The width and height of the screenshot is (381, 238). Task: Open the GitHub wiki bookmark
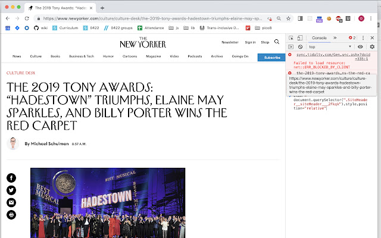[41, 28]
